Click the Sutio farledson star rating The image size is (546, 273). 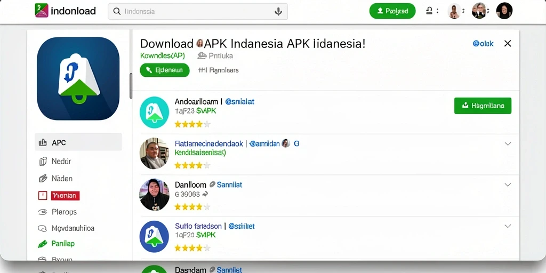point(192,248)
